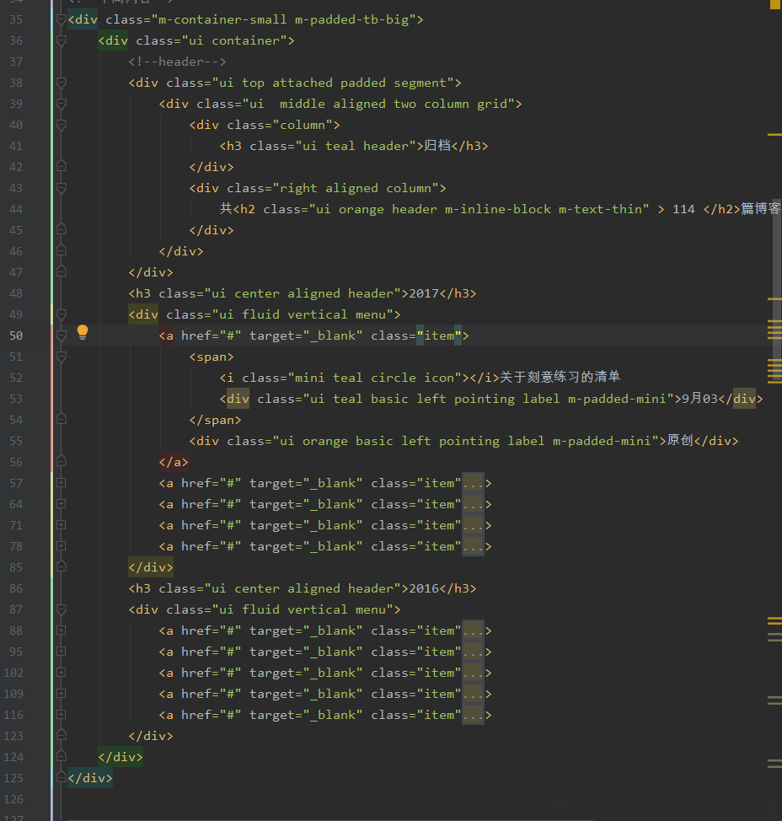Click the "2016" heading text on line 86
Screen dimensions: 782x821
click(x=424, y=588)
